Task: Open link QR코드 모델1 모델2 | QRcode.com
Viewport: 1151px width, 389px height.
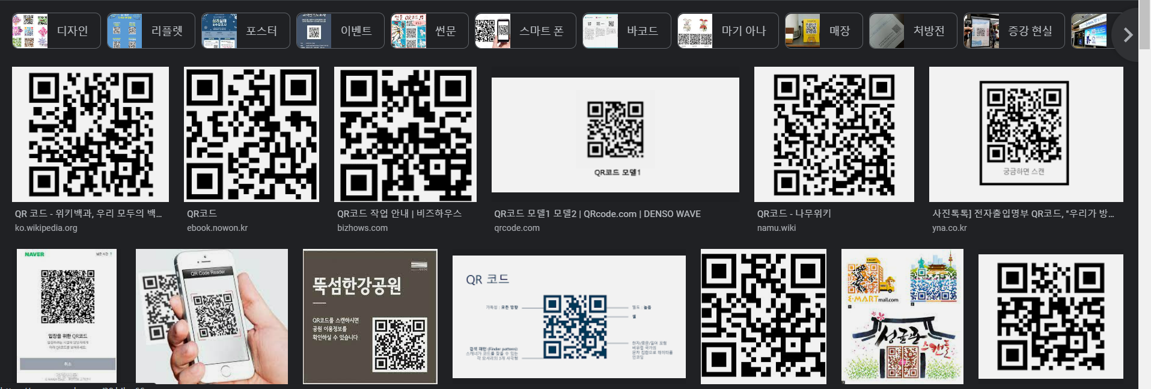Action: tap(597, 213)
